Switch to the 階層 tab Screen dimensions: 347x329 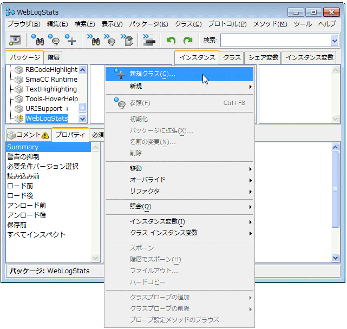(x=54, y=57)
